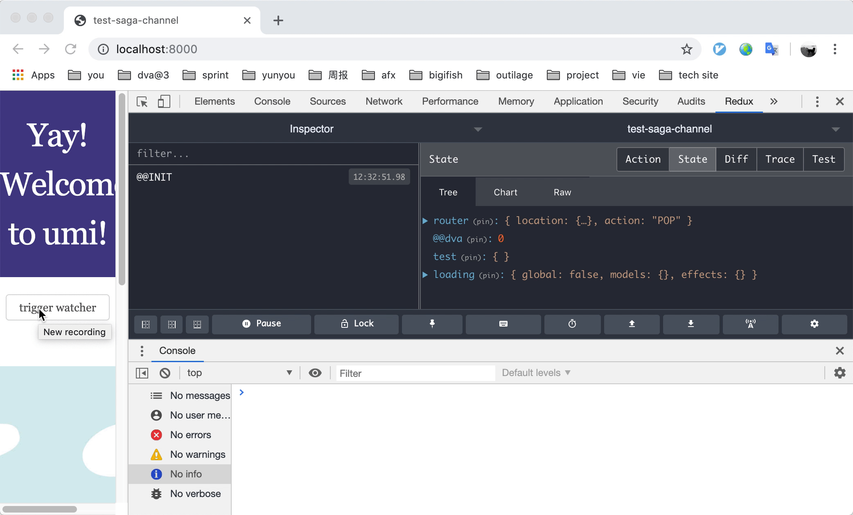Click the Redux export download icon
The width and height of the screenshot is (853, 515).
[691, 324]
